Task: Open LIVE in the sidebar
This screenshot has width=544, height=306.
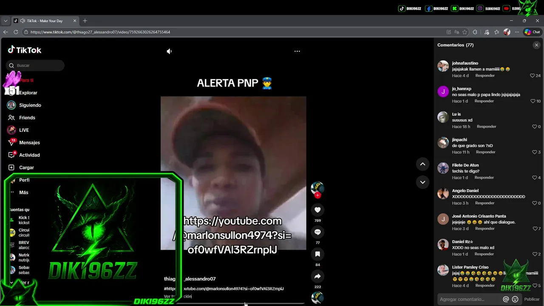Action: point(23,130)
